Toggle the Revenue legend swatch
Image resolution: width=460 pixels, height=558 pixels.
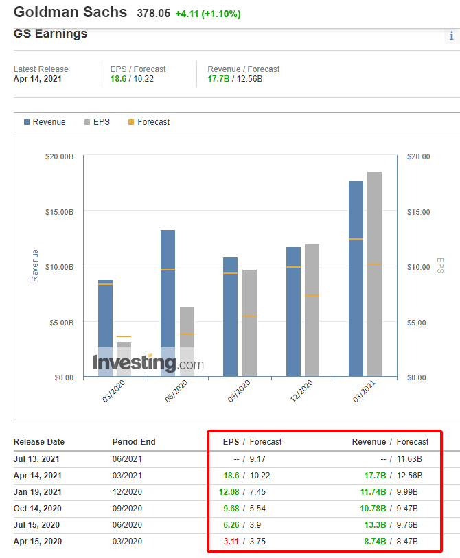(27, 122)
